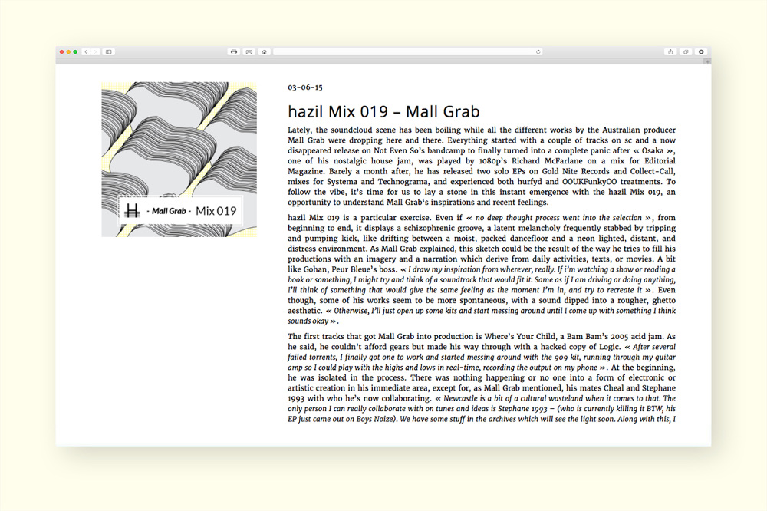Print the current page
767x511 pixels.
[x=234, y=52]
